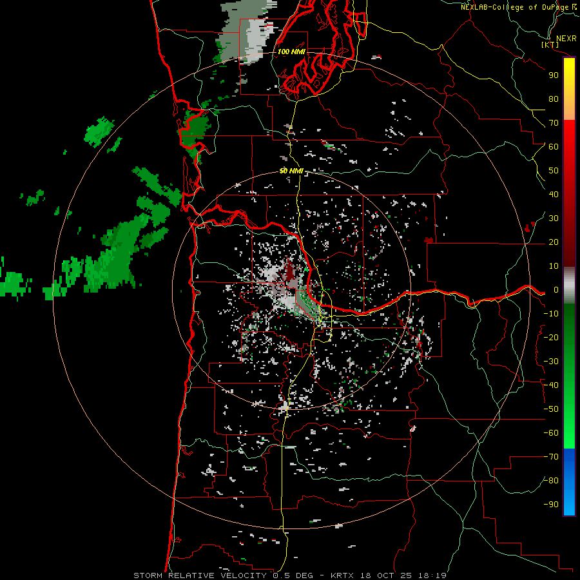Click the [KT] units label above scale
Viewport: 580px width, 580px height.
[x=550, y=44]
